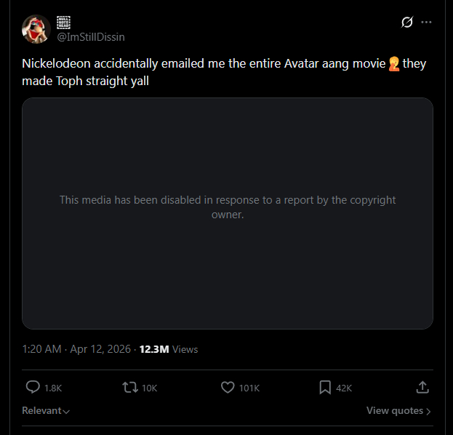Bookmark this tweet with the bookmark icon

[x=325, y=388]
